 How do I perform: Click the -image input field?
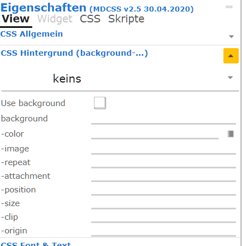pos(163,149)
